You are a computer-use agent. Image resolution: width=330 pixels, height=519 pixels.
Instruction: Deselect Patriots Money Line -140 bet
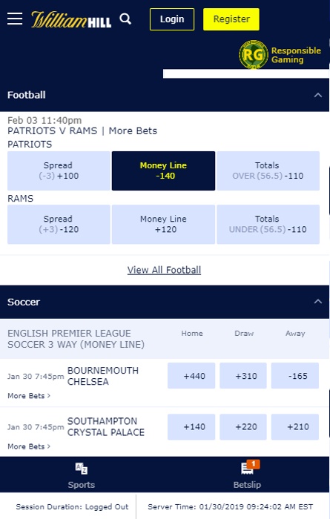point(163,171)
